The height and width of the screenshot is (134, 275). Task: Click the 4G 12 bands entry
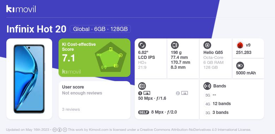click(218, 104)
